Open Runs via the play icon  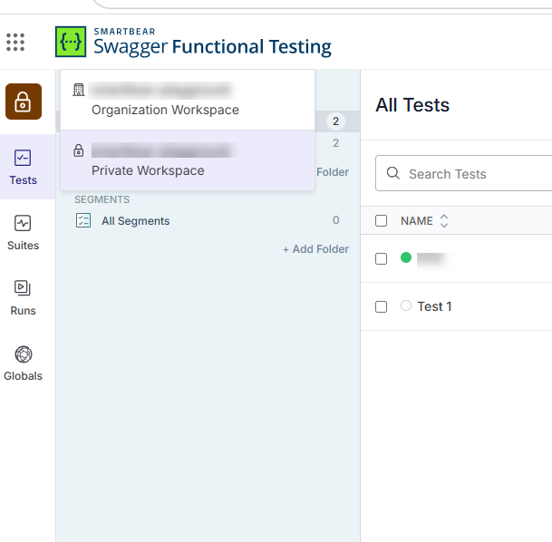pyautogui.click(x=23, y=288)
